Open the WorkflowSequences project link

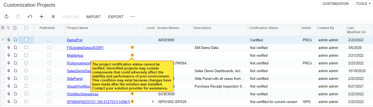point(83,94)
